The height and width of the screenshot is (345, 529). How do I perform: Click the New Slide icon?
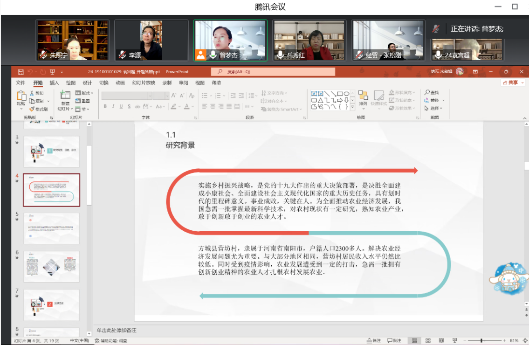click(x=65, y=96)
